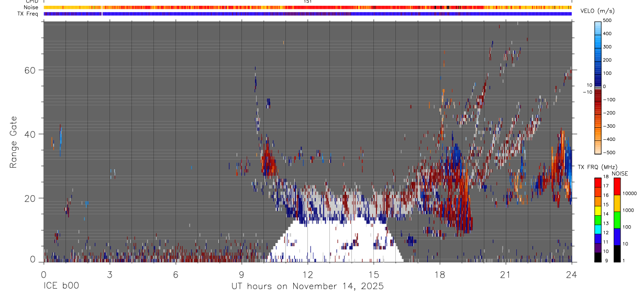Click the black bottom segment of NOISE legend
Image resolution: width=643 pixels, height=297 pixels.
(x=617, y=254)
